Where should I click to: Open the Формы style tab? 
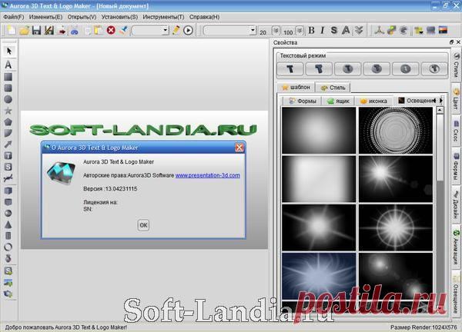point(302,101)
